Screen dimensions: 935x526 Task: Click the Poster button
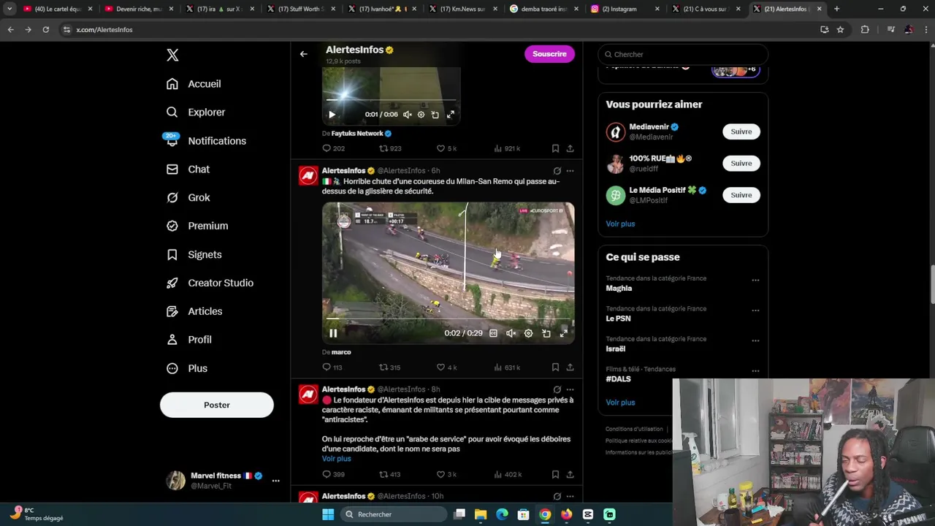pos(217,405)
